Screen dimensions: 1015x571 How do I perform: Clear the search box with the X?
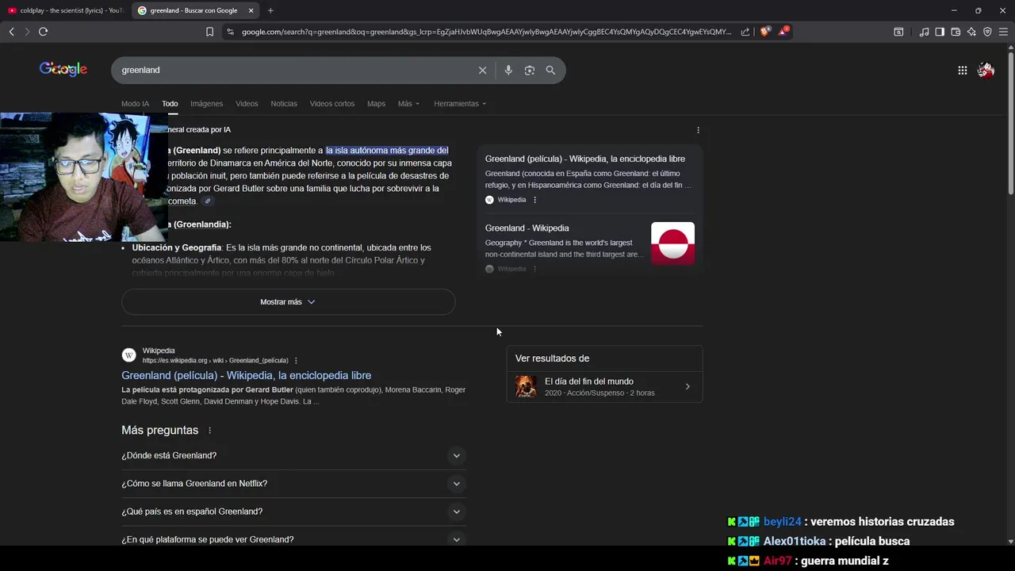click(482, 70)
